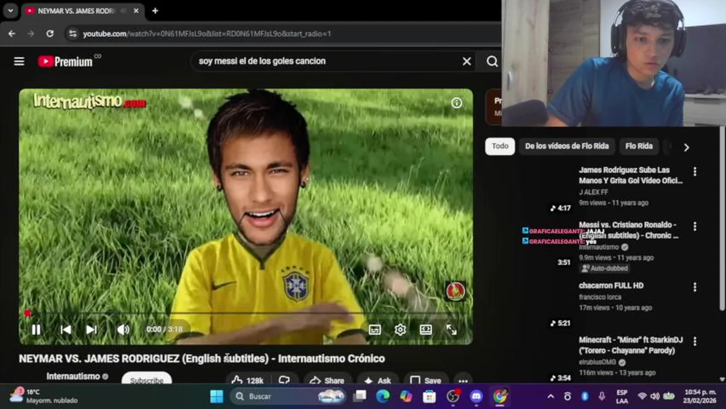Skip to previous video in player
The height and width of the screenshot is (409, 726).
pos(66,329)
